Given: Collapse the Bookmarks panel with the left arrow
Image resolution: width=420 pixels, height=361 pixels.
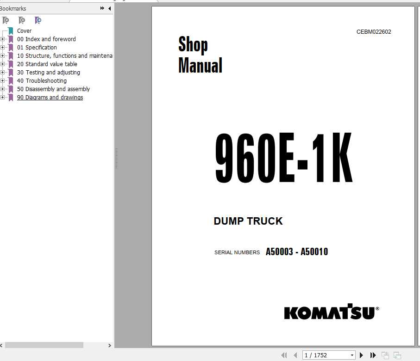Looking at the screenshot, I should [x=110, y=9].
